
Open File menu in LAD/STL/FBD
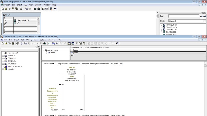[6, 40]
